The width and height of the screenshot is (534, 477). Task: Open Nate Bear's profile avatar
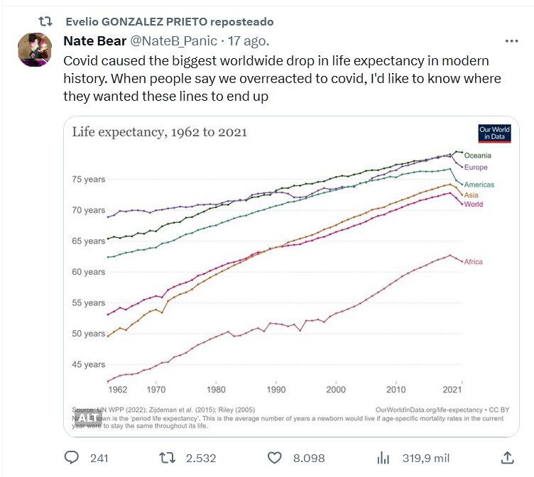point(33,48)
